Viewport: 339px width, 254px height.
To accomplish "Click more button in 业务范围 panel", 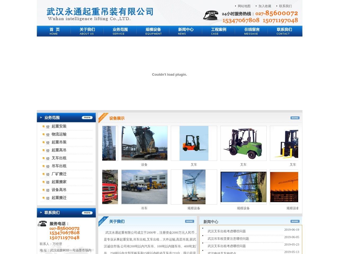I will pos(87,117).
